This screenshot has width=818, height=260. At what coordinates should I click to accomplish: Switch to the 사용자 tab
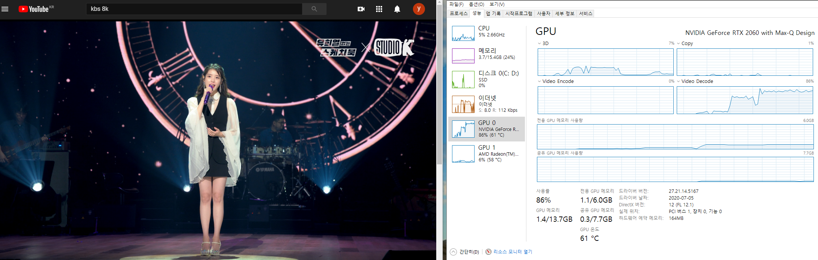[543, 14]
